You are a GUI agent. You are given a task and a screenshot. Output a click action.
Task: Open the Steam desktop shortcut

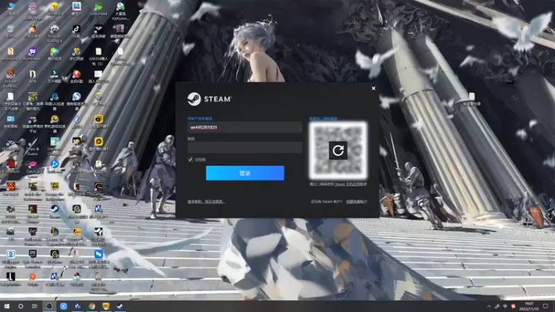click(x=55, y=211)
